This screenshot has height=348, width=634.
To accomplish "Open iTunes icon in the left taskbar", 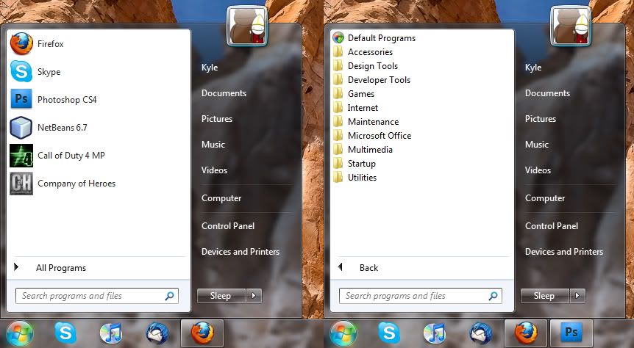I will pyautogui.click(x=111, y=333).
